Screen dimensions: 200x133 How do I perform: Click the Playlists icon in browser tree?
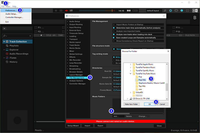point(7,46)
